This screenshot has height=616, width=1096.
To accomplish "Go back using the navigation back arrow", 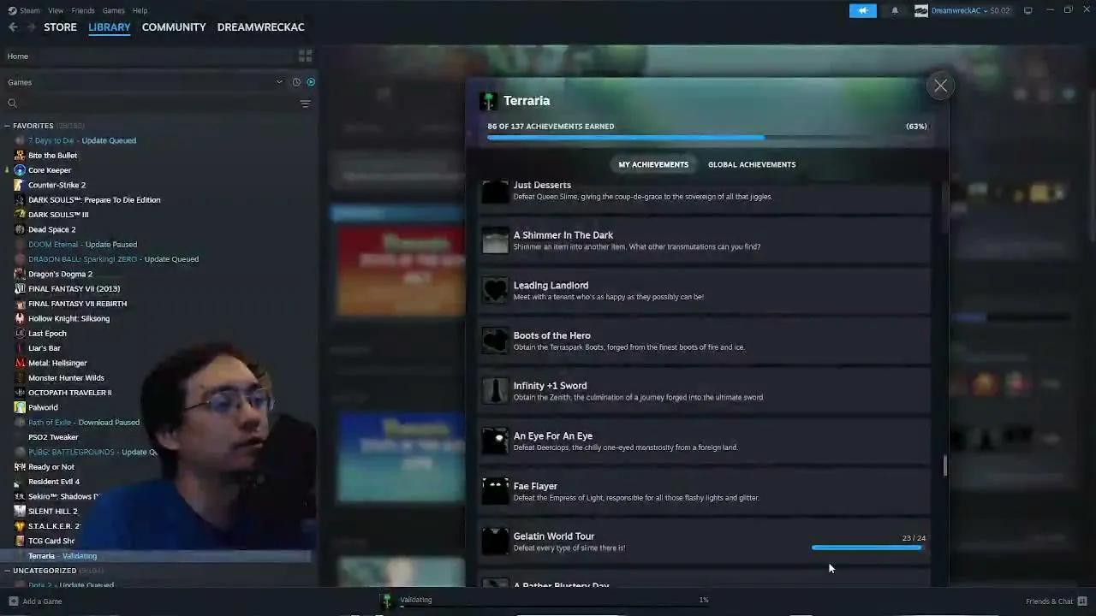I will pyautogui.click(x=13, y=27).
